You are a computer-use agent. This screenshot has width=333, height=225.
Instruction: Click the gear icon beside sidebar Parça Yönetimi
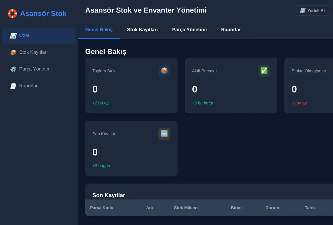tap(13, 69)
